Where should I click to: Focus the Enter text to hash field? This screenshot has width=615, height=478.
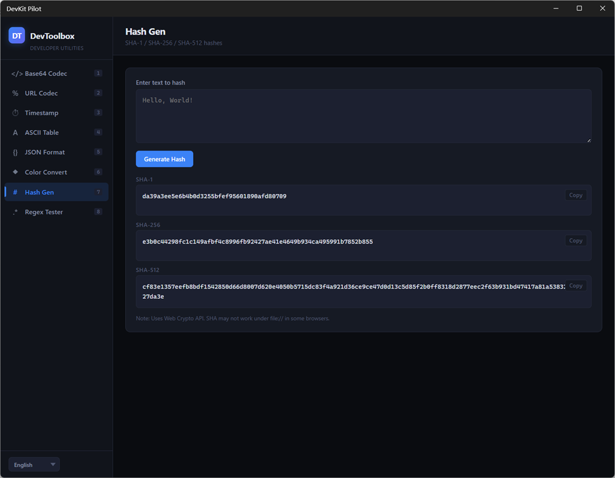364,116
